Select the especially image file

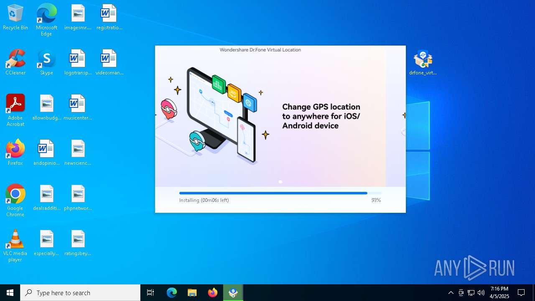coord(46,243)
